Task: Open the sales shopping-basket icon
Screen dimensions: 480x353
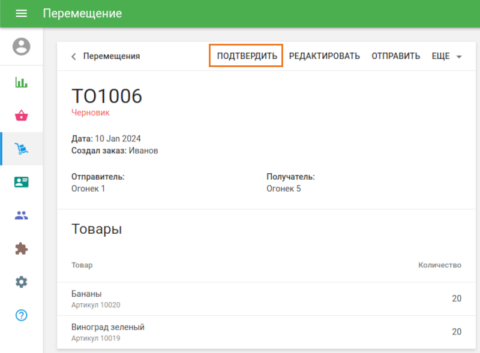Action: (22, 116)
